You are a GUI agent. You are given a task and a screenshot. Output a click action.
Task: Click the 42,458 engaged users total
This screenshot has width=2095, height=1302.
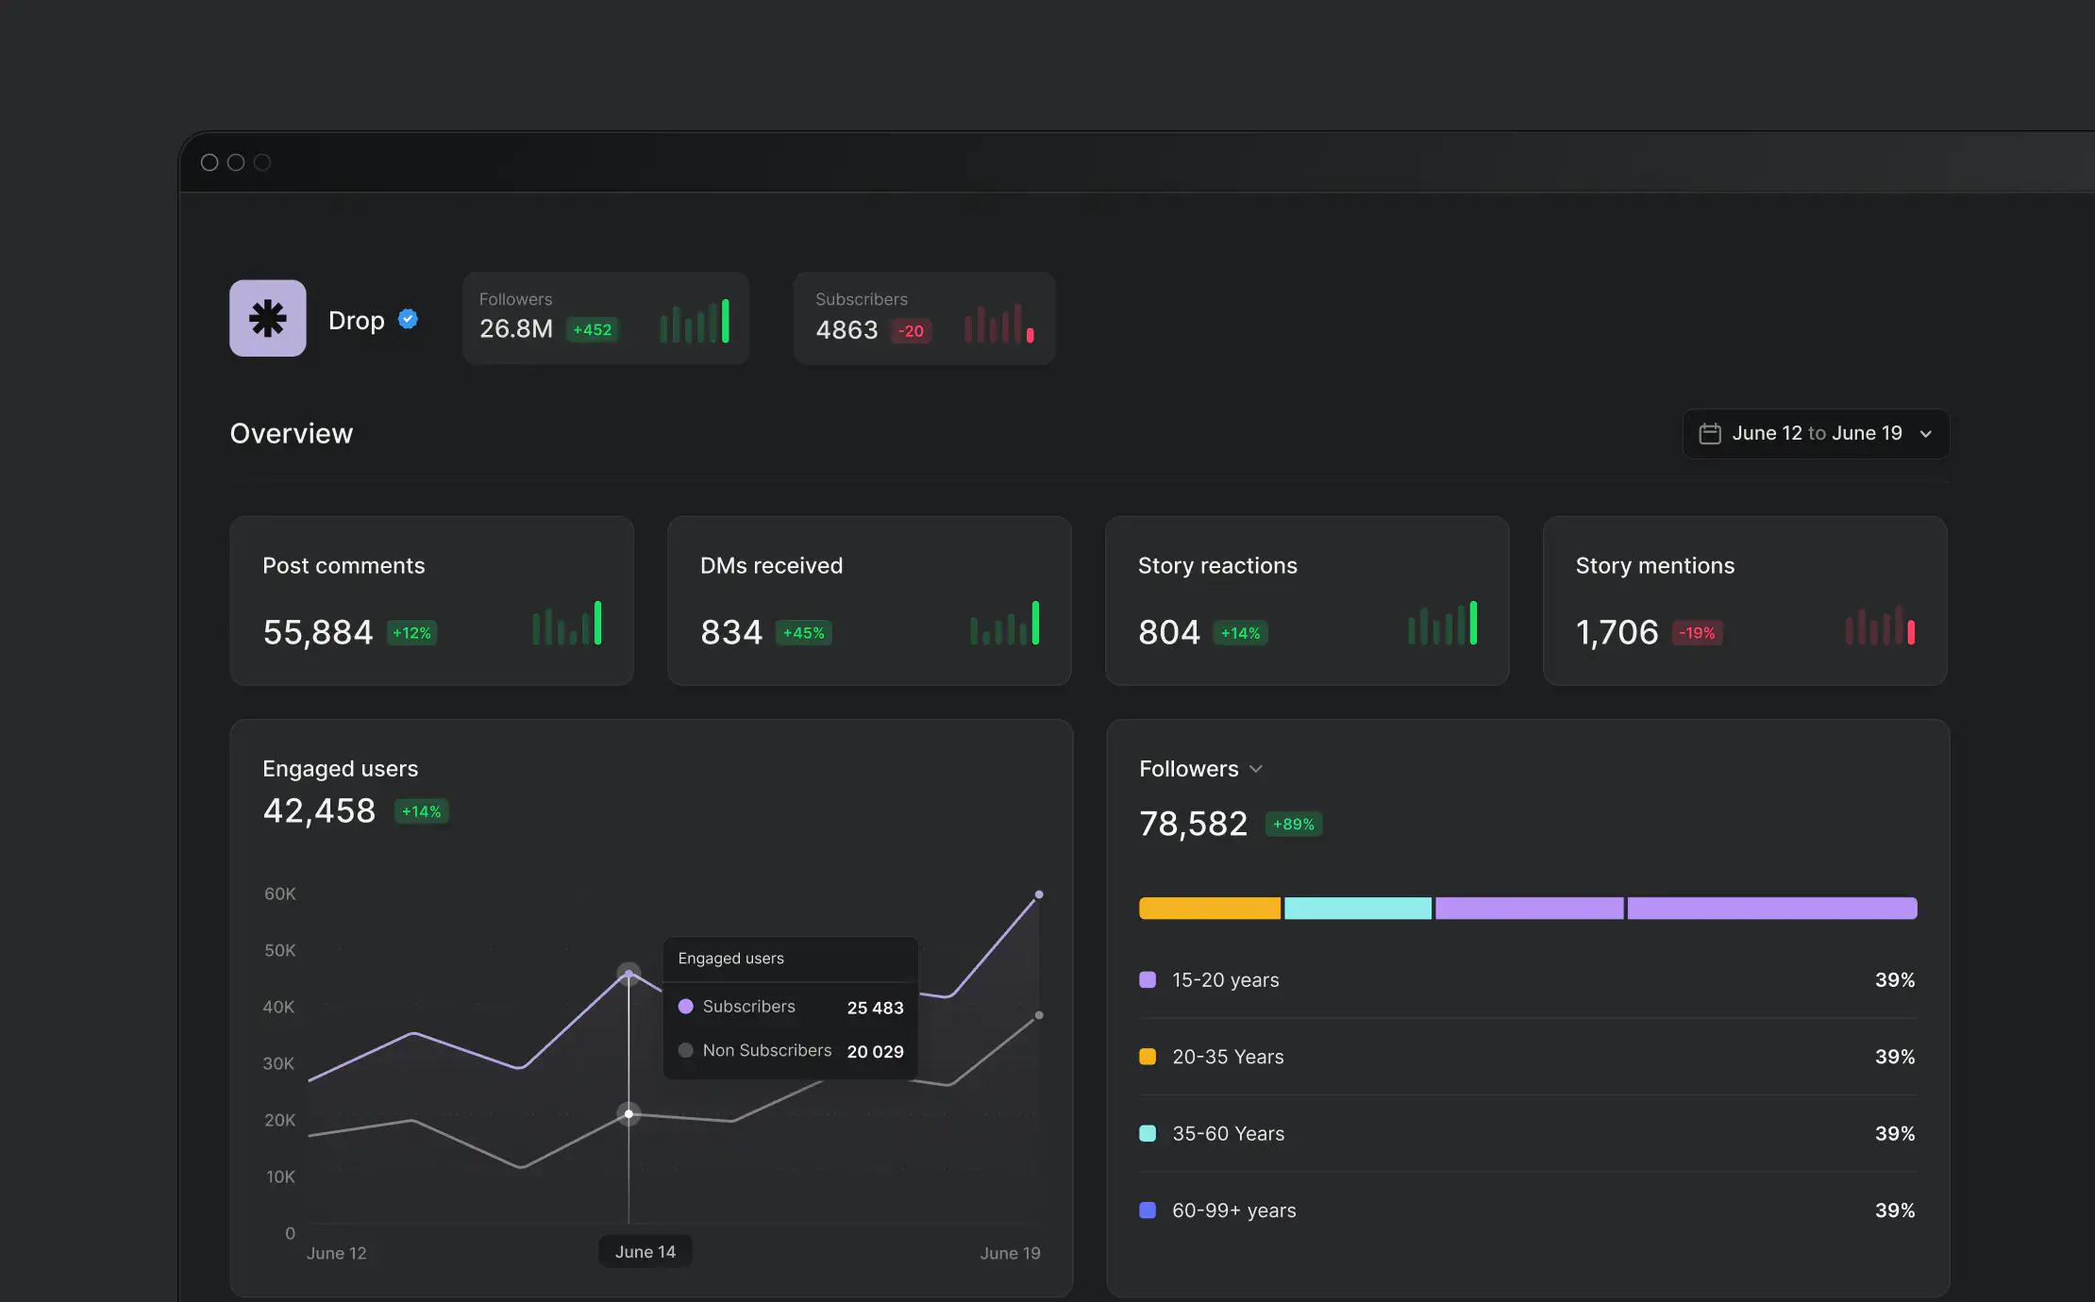click(319, 810)
